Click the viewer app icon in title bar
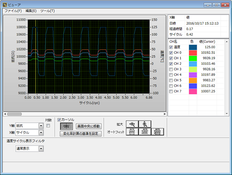This screenshot has width=232, height=175. (x=5, y=5)
